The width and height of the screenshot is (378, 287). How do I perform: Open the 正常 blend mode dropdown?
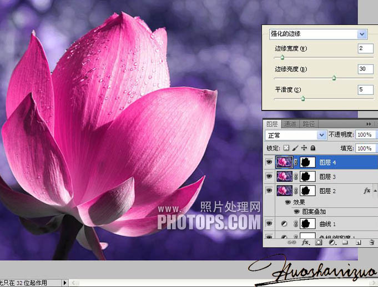coord(322,135)
